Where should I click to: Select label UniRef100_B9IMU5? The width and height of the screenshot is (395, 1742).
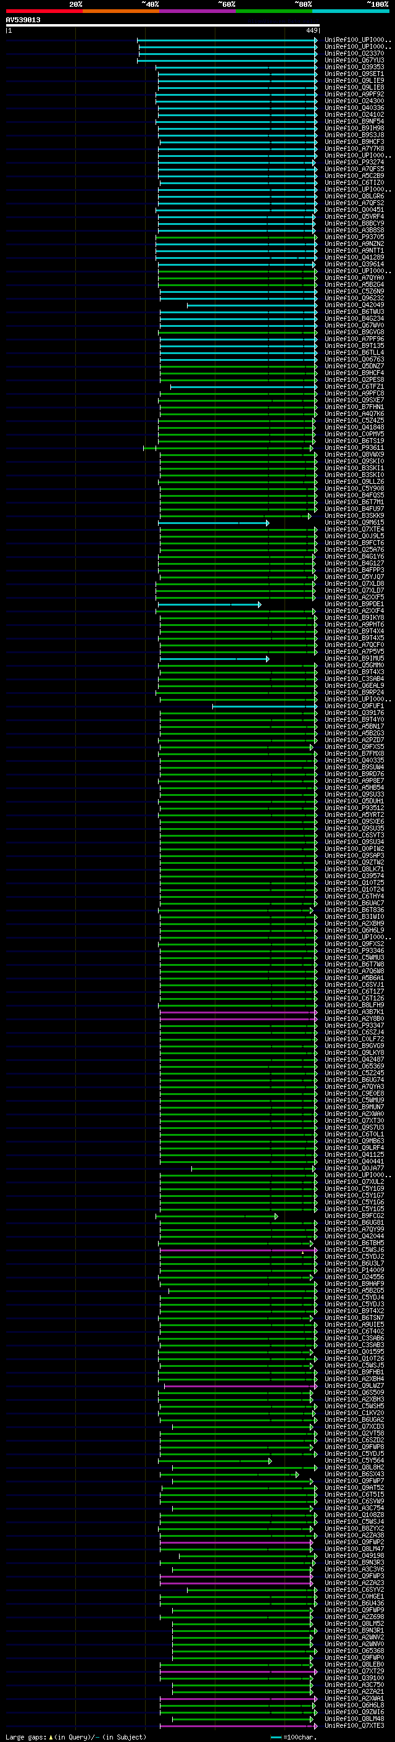pos(354,659)
